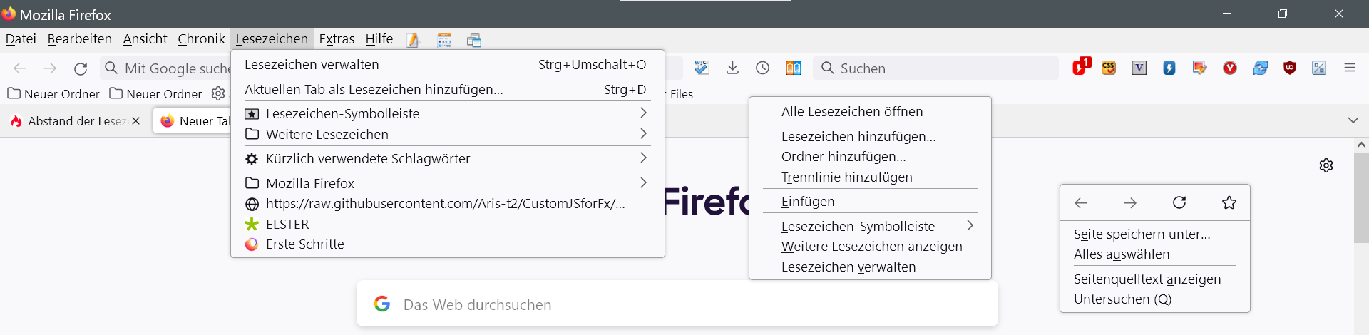Click the uBlock Origin shield icon

coord(1289,68)
